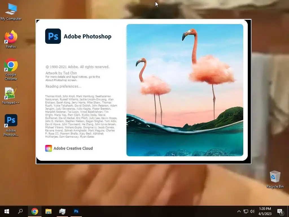This screenshot has width=289, height=217.
Task: Click the Photoshop taskbar button
Action: [x=76, y=211]
